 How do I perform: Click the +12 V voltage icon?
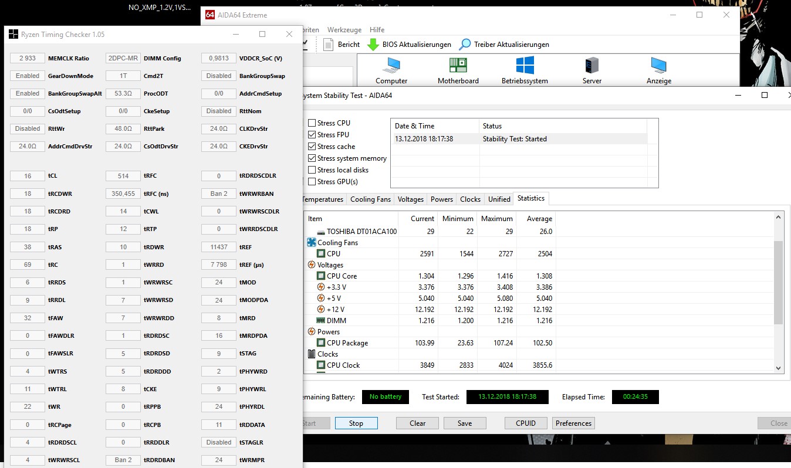pos(321,309)
